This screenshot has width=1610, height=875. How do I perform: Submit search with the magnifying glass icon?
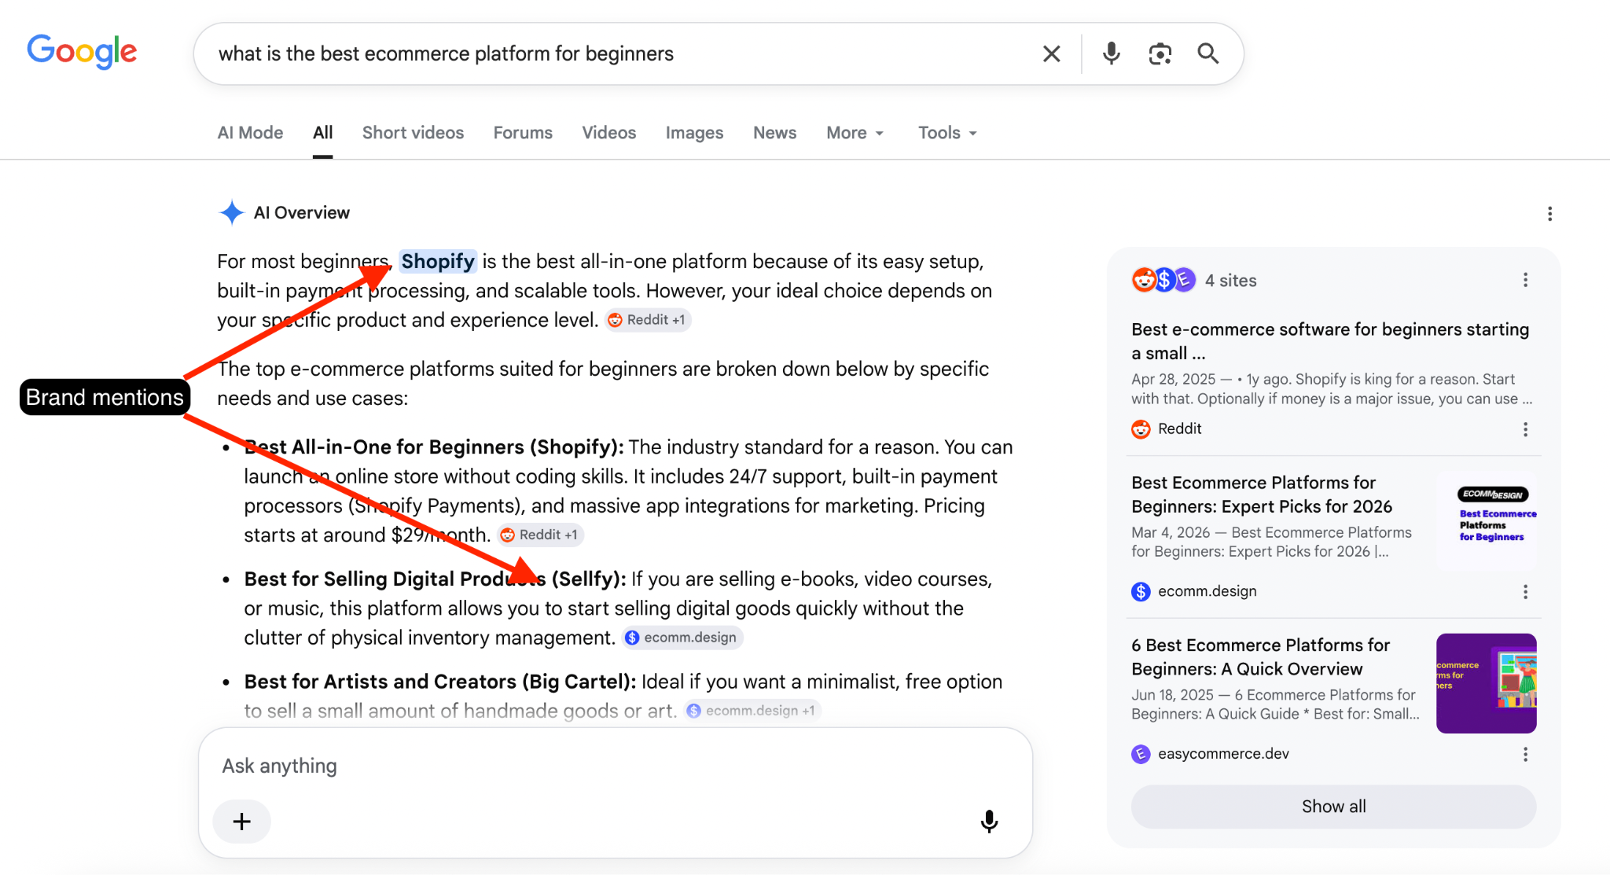coord(1208,53)
